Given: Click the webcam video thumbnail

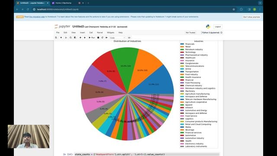Looking at the screenshot, I should 29,136.
